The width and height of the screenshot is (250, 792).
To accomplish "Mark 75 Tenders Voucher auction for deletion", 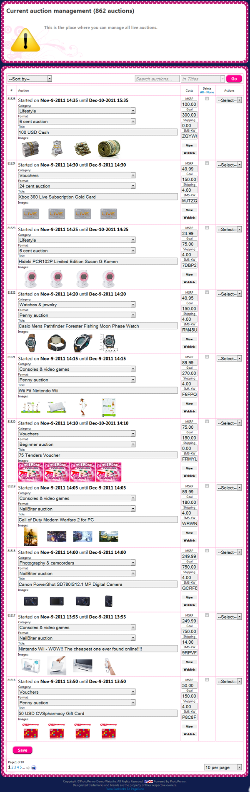I will 207,422.
